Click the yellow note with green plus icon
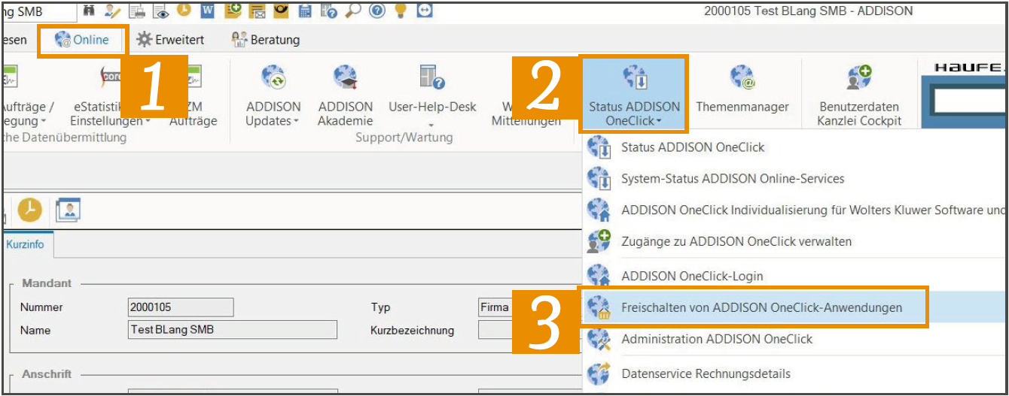The image size is (1009, 396). [x=233, y=11]
